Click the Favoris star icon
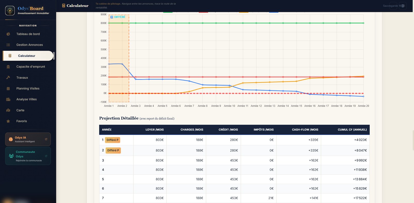The height and width of the screenshot is (203, 414). [8, 121]
